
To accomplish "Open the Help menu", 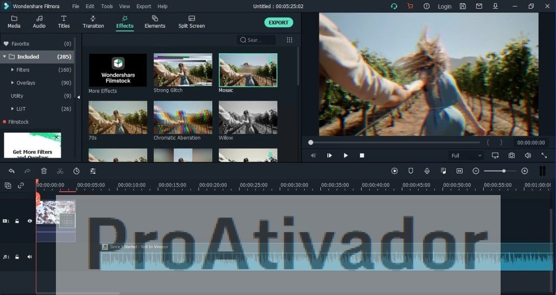I will (162, 7).
